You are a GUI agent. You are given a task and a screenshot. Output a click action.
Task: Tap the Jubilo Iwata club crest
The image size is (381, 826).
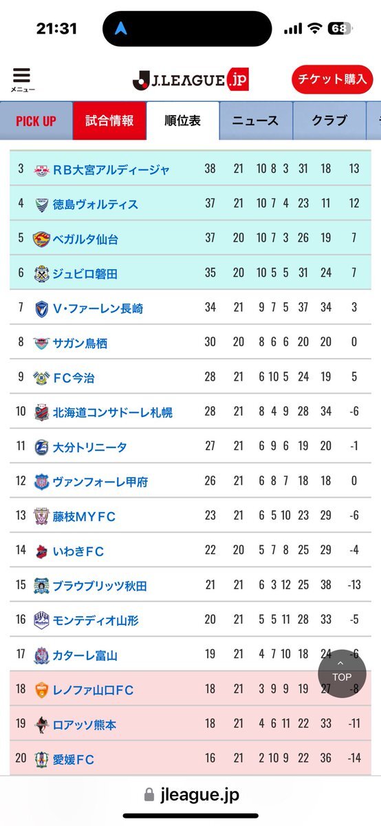tap(42, 273)
